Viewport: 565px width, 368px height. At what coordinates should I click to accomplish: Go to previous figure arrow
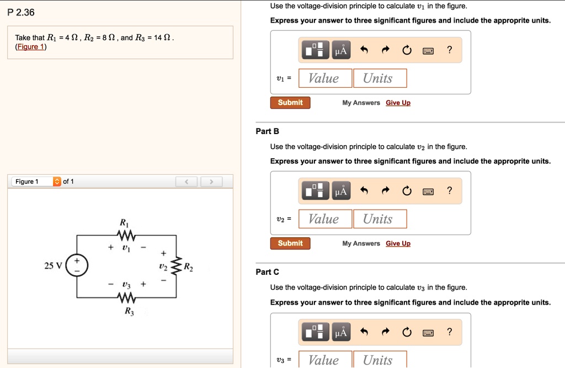pos(186,182)
